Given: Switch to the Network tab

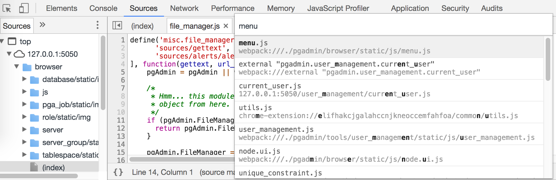Looking at the screenshot, I should pyautogui.click(x=184, y=8).
